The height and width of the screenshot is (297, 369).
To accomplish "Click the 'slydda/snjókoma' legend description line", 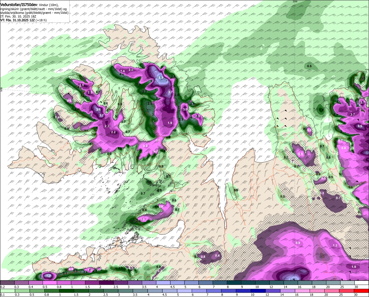I will [34, 13].
